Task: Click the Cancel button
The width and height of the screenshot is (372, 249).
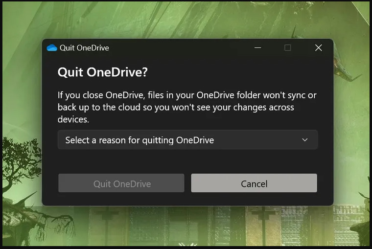Action: (254, 183)
